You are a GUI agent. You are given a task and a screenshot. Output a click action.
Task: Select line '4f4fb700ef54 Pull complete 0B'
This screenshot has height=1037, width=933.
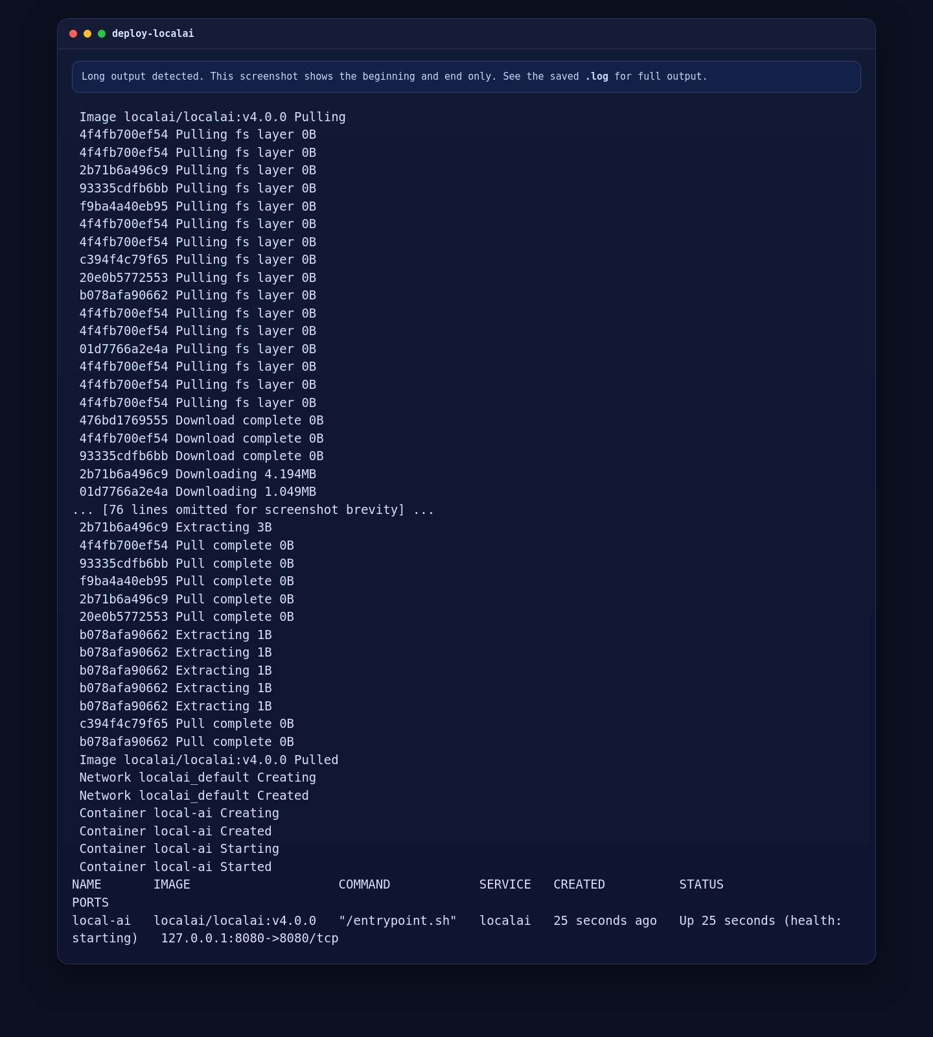click(x=187, y=546)
